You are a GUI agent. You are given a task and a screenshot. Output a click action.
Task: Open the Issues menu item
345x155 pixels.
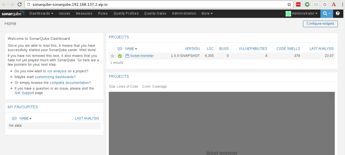[x=64, y=13]
